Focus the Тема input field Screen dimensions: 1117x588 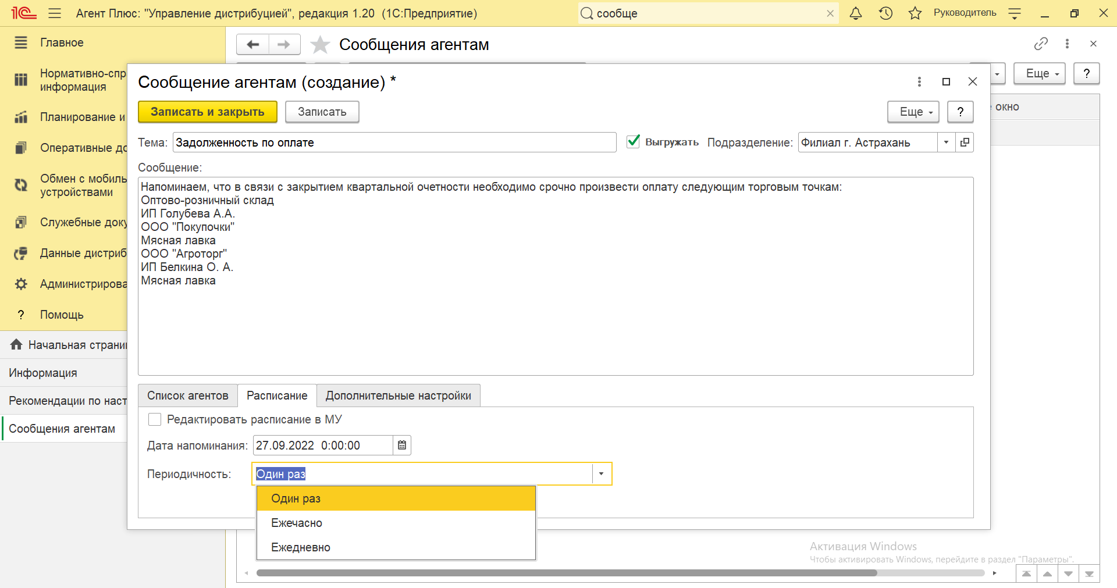click(x=394, y=142)
